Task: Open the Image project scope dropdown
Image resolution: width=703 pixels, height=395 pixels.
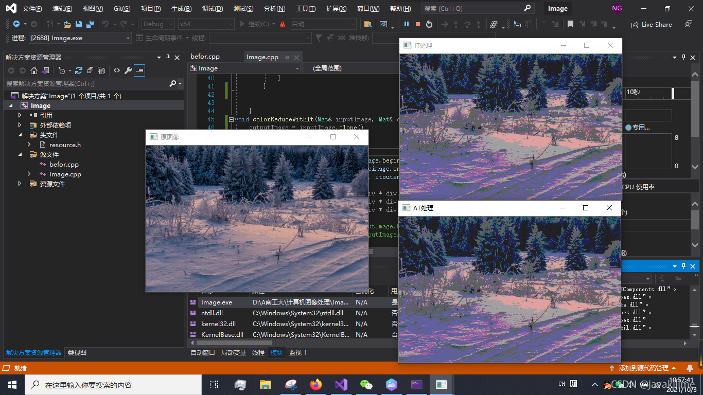Action: [x=244, y=68]
